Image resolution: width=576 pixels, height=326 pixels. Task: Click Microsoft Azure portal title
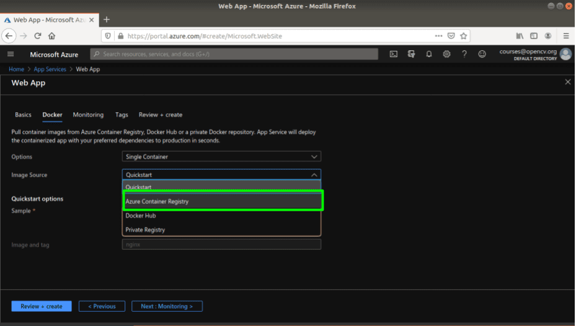[54, 55]
